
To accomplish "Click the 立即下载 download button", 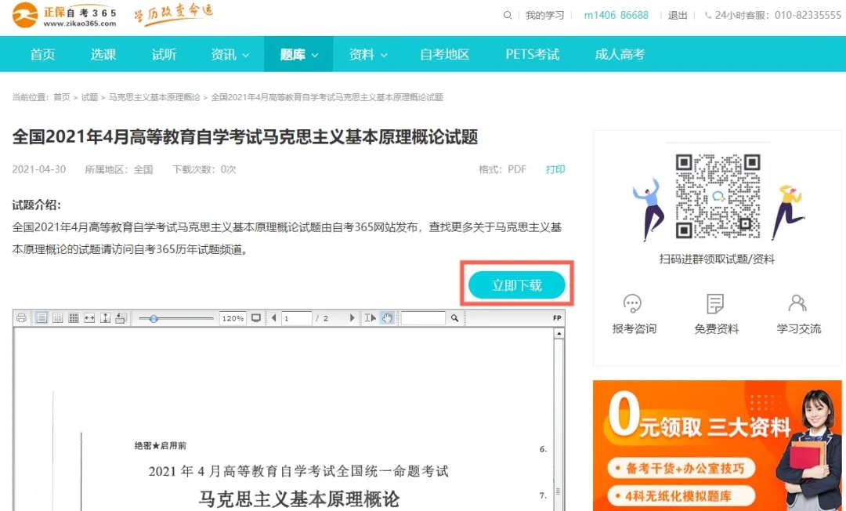I will [x=516, y=285].
